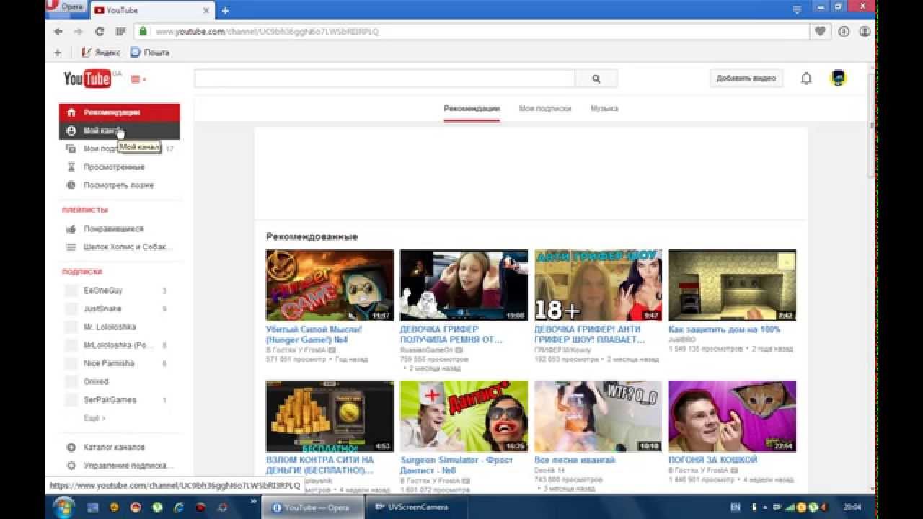
Task: Expand the YouTube guide menu dropdown
Action: coord(138,79)
